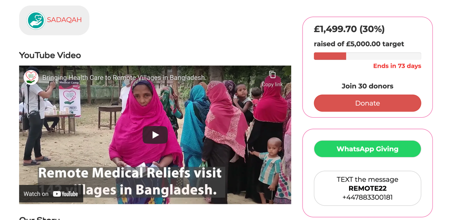Click the 'raised of £5,000.00 target' text
The image size is (459, 220).
359,44
